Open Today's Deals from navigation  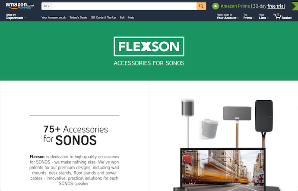pyautogui.click(x=78, y=18)
